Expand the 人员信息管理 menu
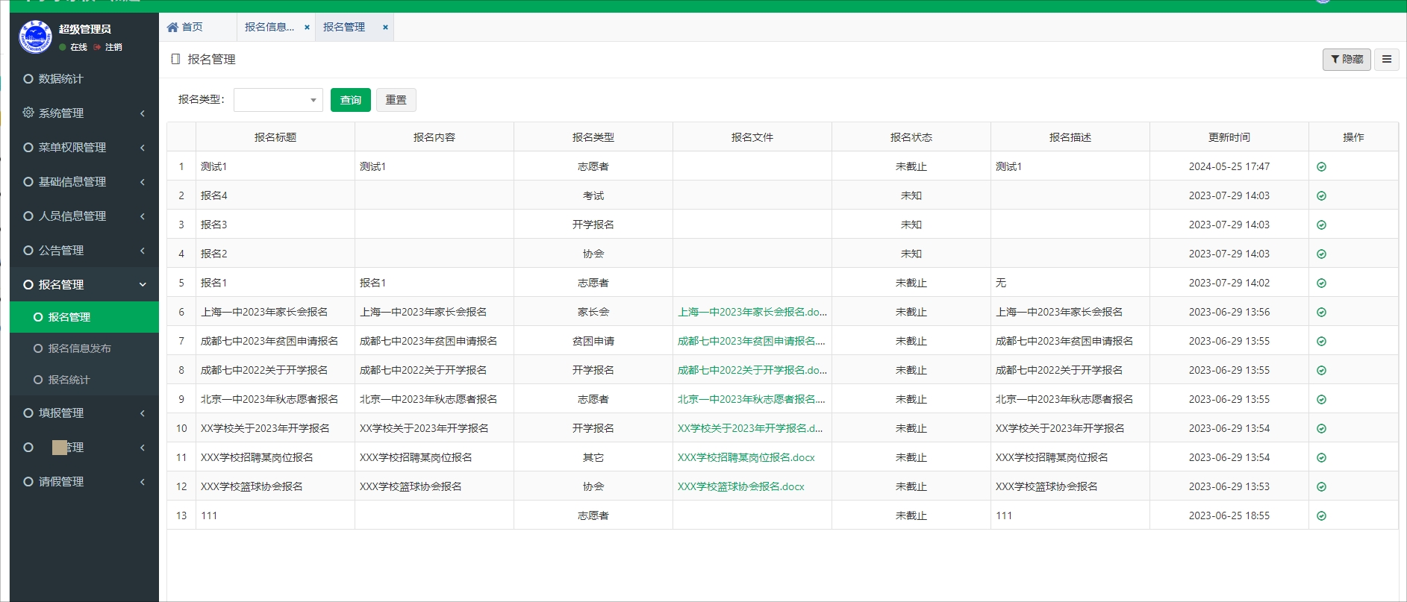 tap(84, 216)
